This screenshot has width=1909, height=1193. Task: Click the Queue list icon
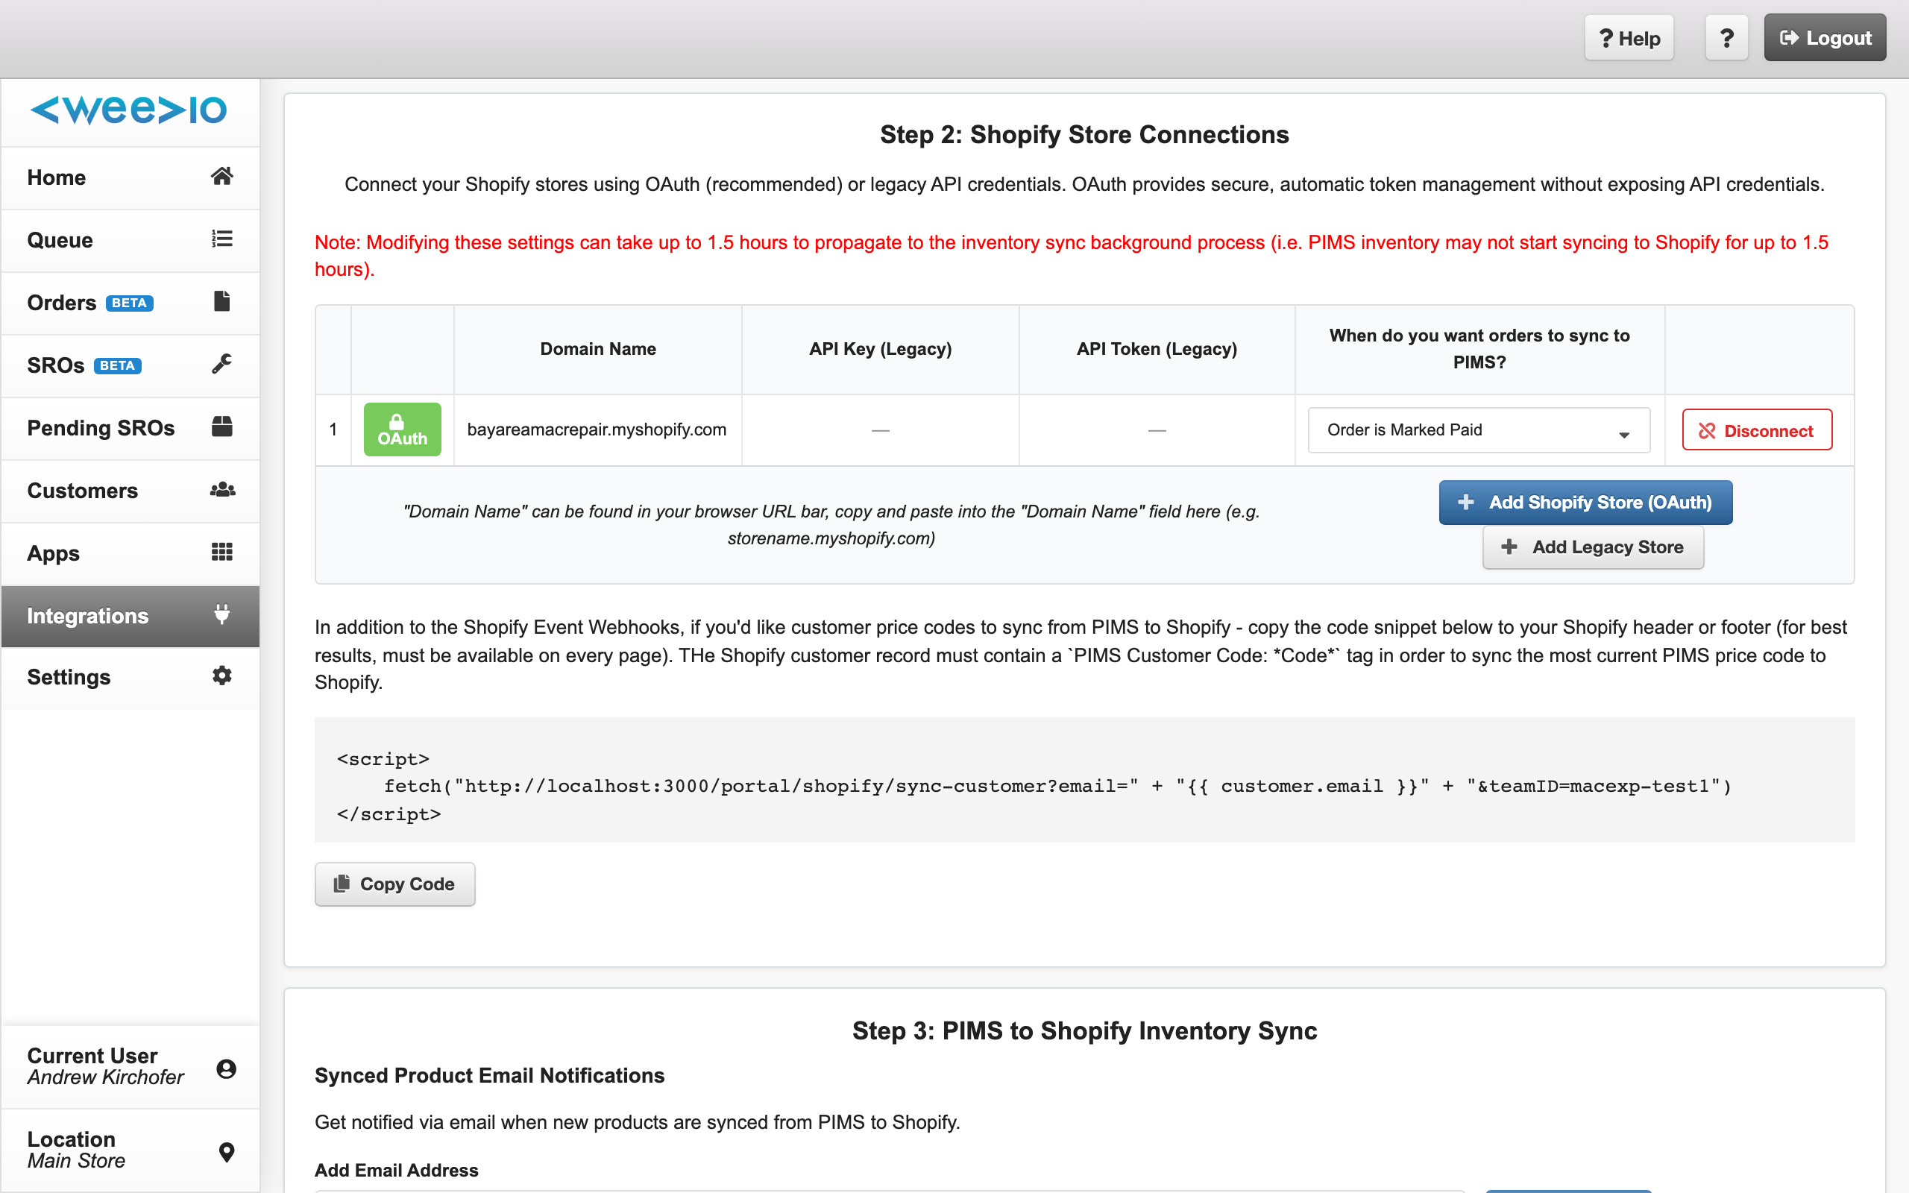tap(221, 239)
